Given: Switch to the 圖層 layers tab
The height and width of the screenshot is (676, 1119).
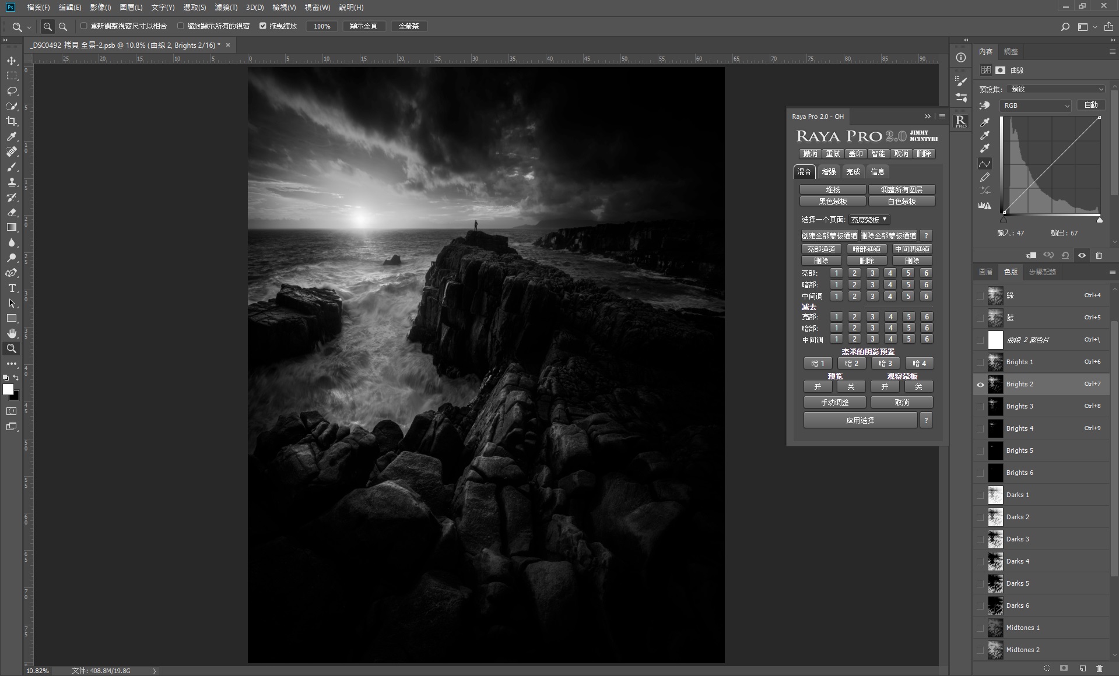Looking at the screenshot, I should click(x=985, y=272).
